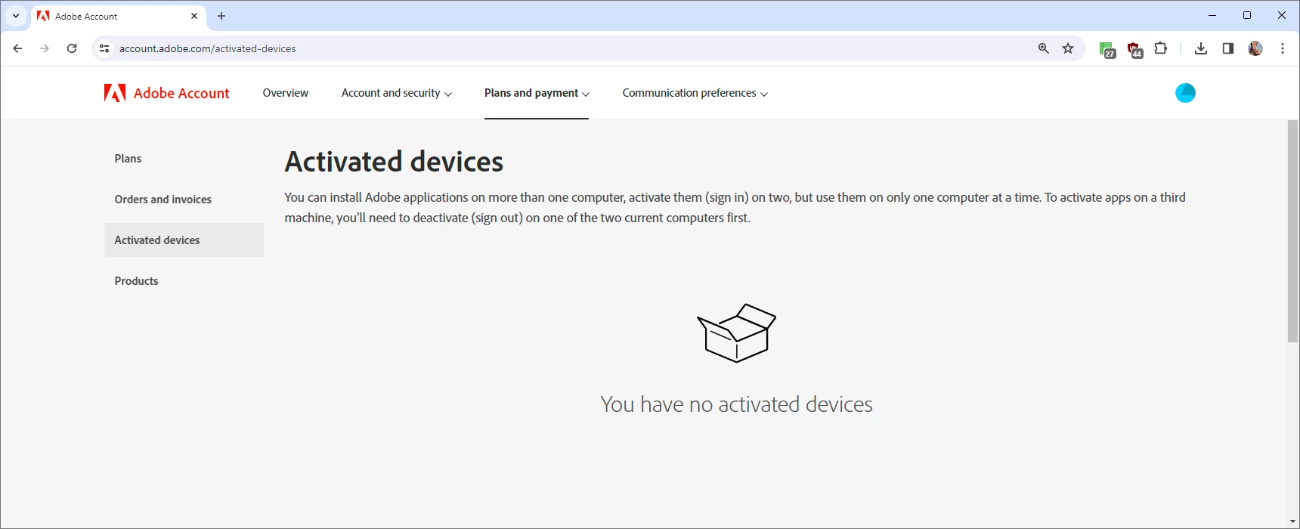Click the vertical page scrollbar thumb
This screenshot has height=529, width=1300.
point(1293,231)
